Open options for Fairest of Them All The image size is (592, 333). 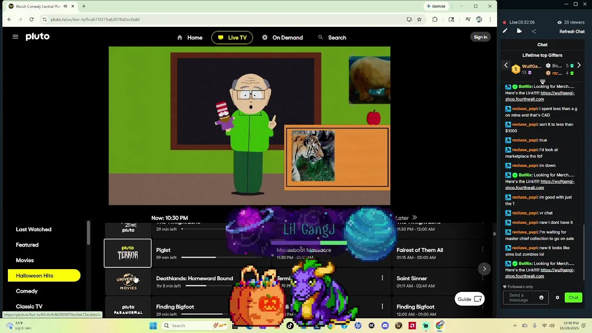482,250
